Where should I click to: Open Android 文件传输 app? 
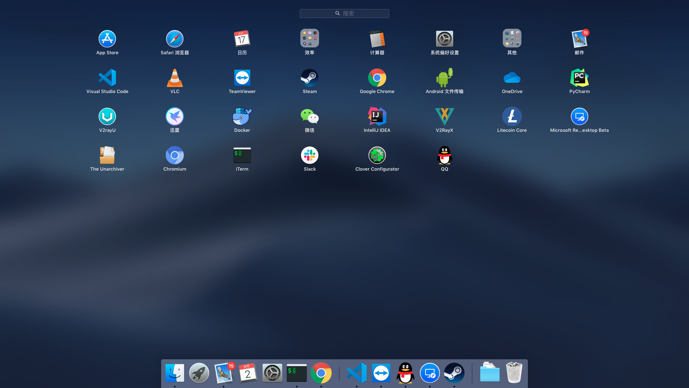444,78
